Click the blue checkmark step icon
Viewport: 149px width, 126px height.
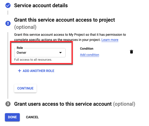coord(8,5)
